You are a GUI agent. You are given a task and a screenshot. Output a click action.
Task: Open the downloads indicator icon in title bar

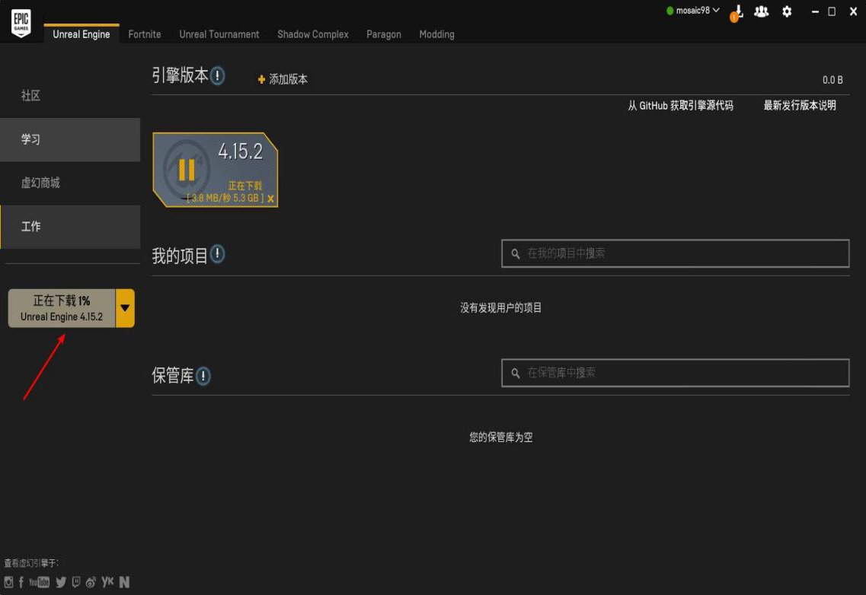pos(737,12)
